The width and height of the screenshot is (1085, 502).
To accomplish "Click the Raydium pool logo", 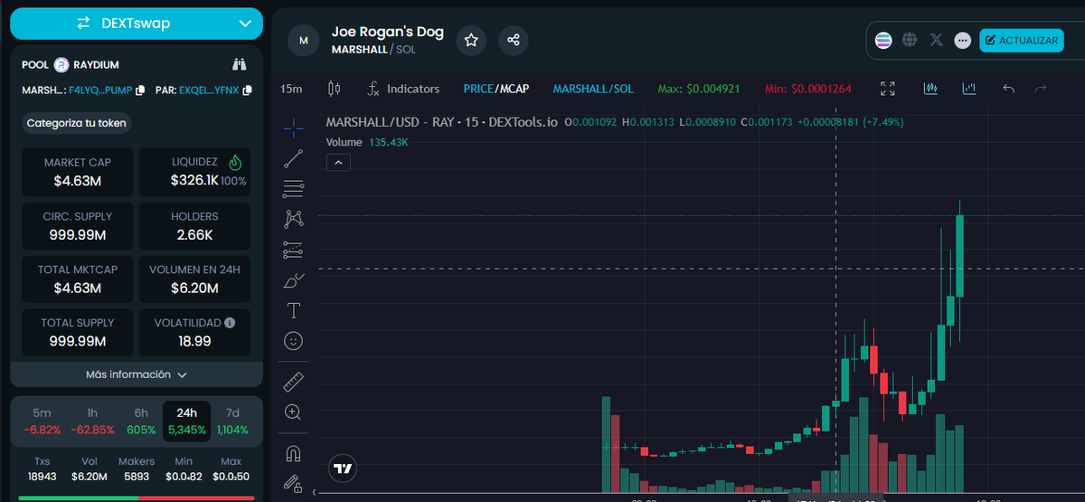I will pyautogui.click(x=61, y=64).
